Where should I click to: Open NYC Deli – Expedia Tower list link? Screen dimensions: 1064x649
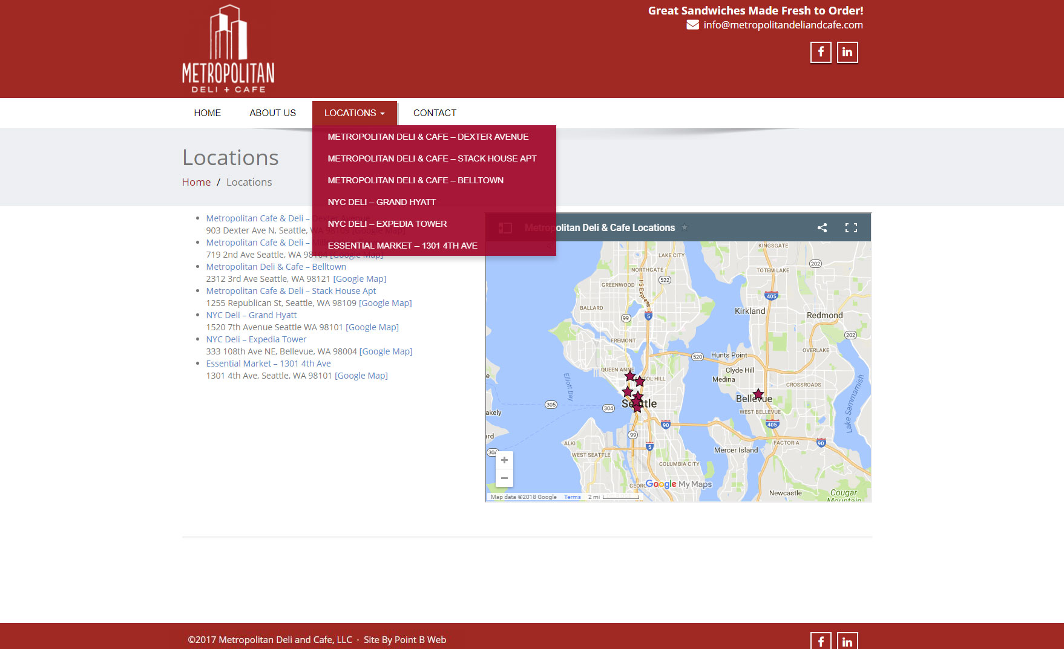click(256, 339)
